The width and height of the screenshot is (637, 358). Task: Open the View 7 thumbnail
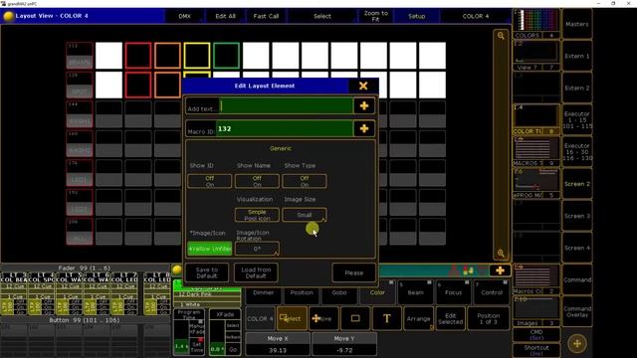[536, 56]
